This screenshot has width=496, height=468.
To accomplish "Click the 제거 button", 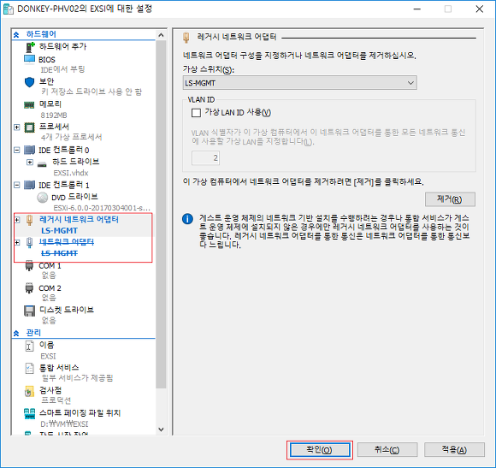I will click(450, 199).
